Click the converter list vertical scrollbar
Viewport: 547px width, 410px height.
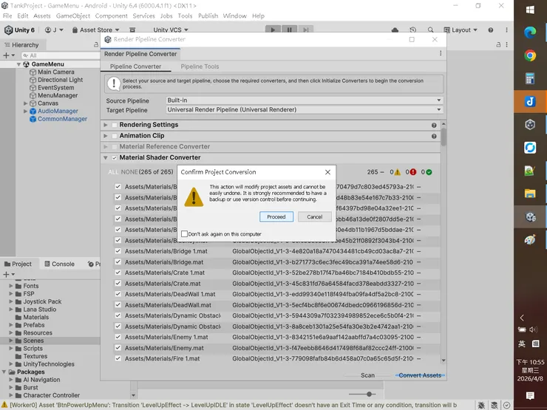[444, 137]
